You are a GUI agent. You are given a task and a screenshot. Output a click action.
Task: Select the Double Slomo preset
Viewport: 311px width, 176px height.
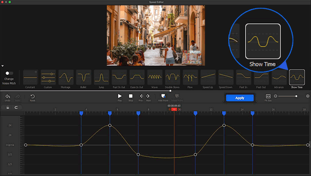(x=172, y=77)
